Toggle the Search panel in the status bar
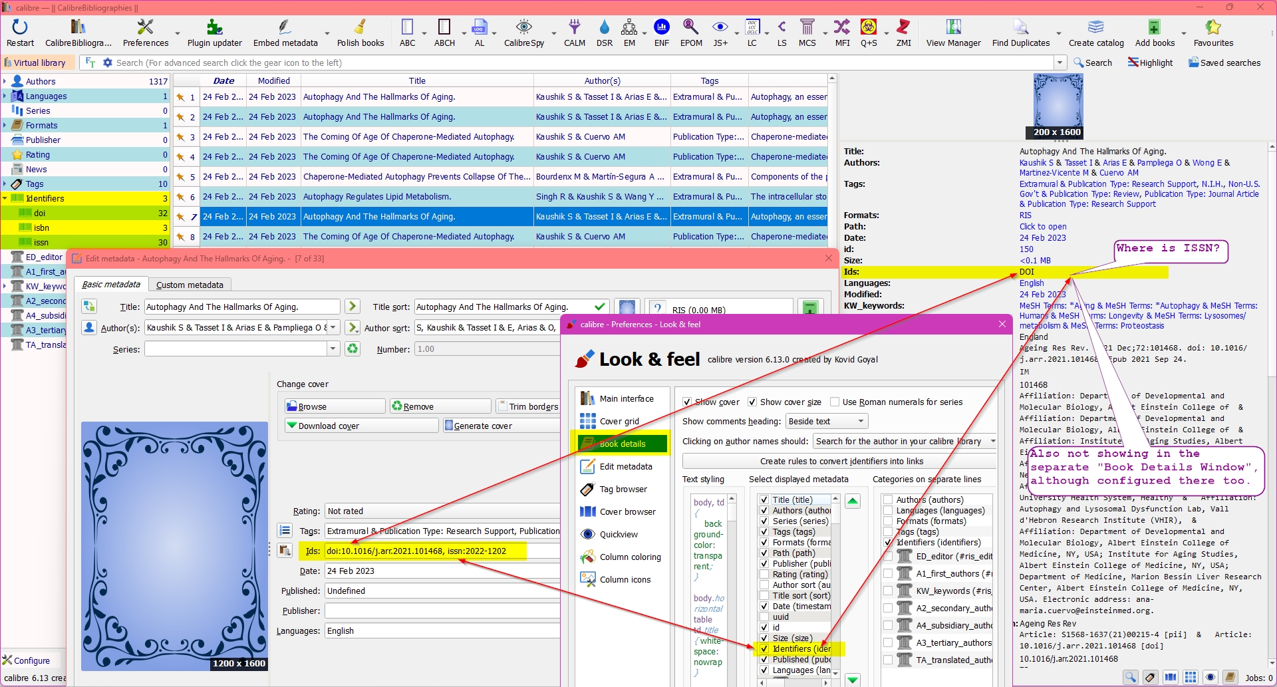1277x687 pixels. click(x=1131, y=678)
